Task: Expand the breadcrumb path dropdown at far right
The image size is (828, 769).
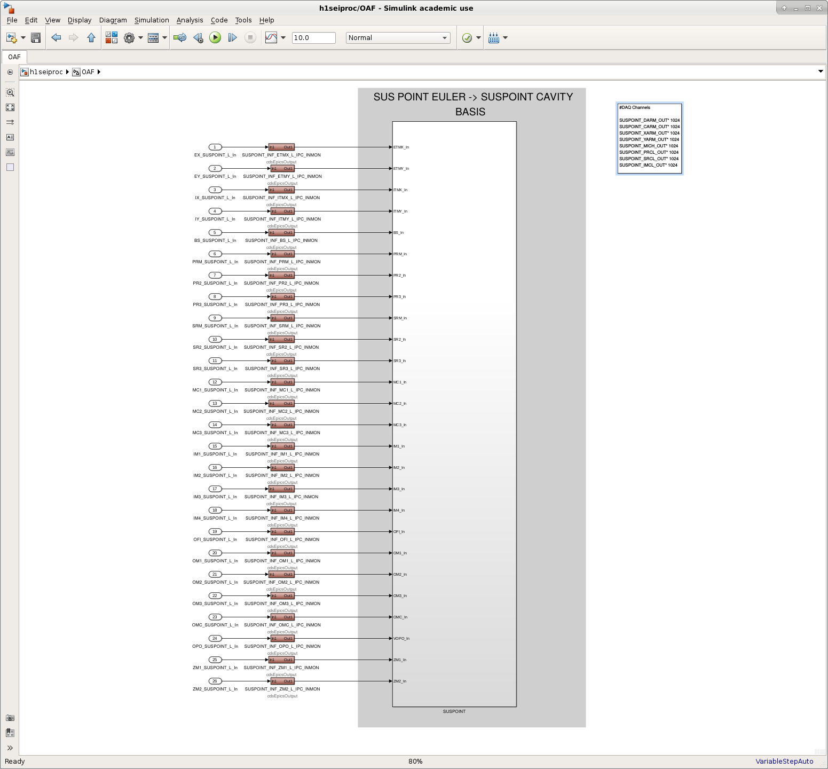Action: [821, 72]
